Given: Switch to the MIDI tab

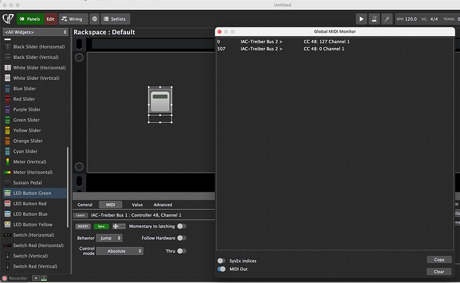Looking at the screenshot, I should [110, 205].
